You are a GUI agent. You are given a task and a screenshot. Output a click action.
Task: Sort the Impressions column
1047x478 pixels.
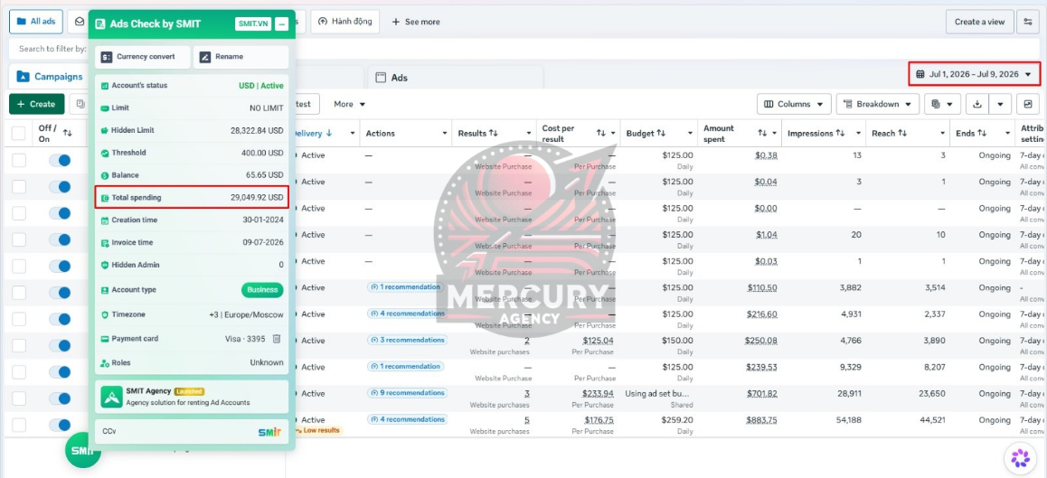tap(841, 134)
